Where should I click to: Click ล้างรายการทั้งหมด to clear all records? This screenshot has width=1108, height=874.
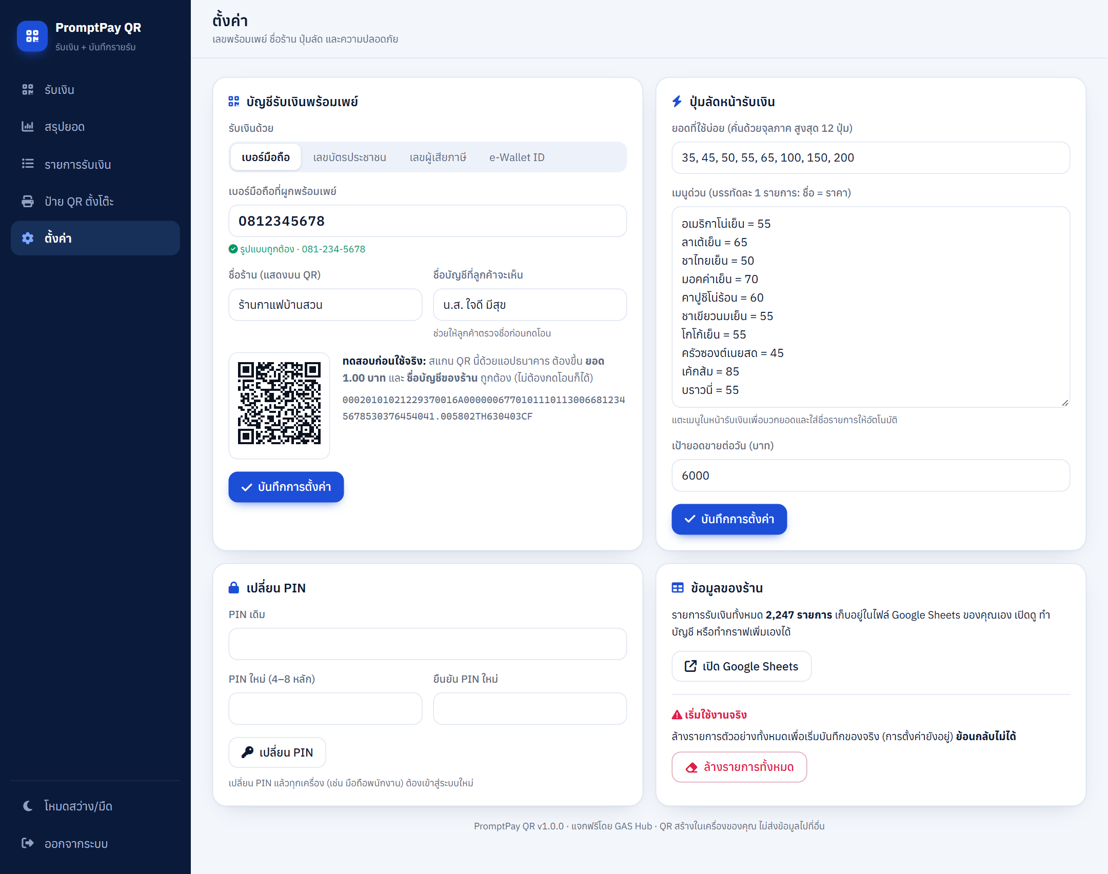739,767
